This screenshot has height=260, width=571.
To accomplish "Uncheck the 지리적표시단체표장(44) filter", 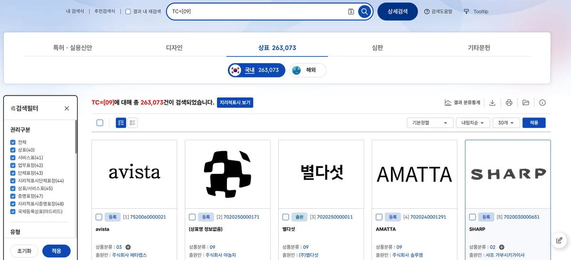I will point(13,181).
